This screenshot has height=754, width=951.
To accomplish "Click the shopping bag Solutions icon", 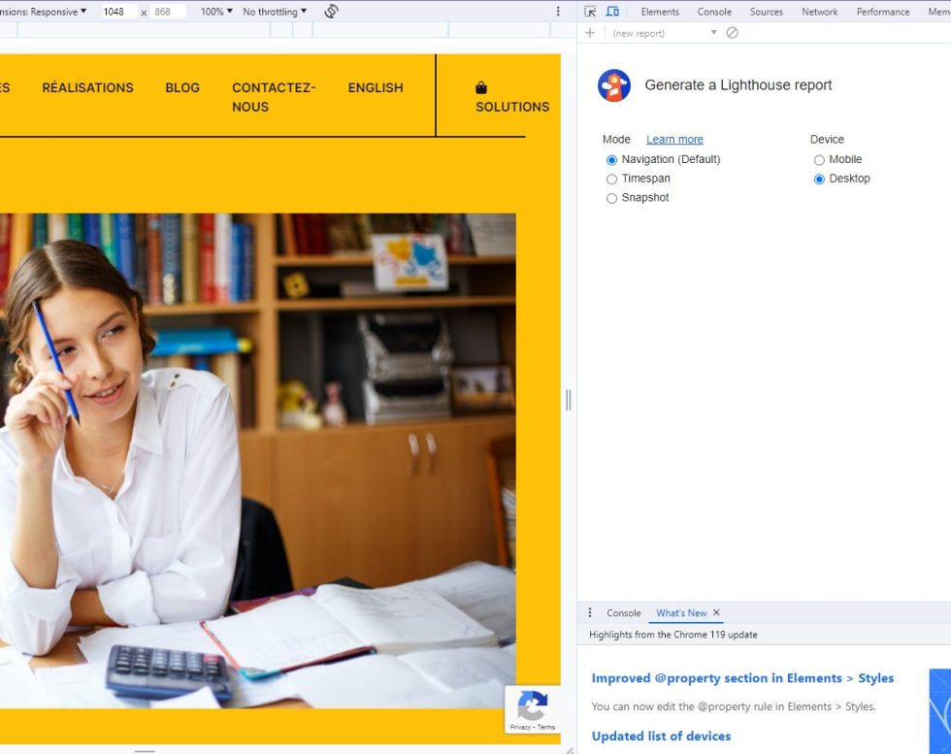I will (481, 88).
